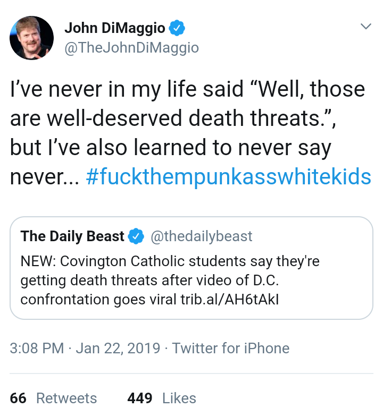Expand the tweet options chevron menu
This screenshot has height=416, width=383.
point(365,26)
